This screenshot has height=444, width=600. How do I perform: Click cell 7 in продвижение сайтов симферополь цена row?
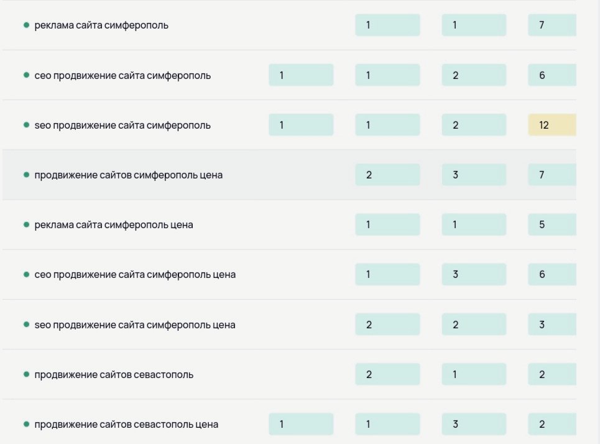[x=552, y=175]
